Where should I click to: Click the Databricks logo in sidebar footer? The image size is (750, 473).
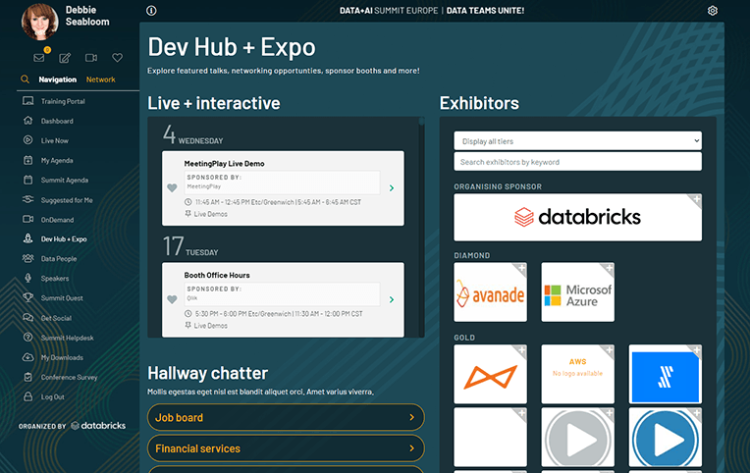point(102,426)
